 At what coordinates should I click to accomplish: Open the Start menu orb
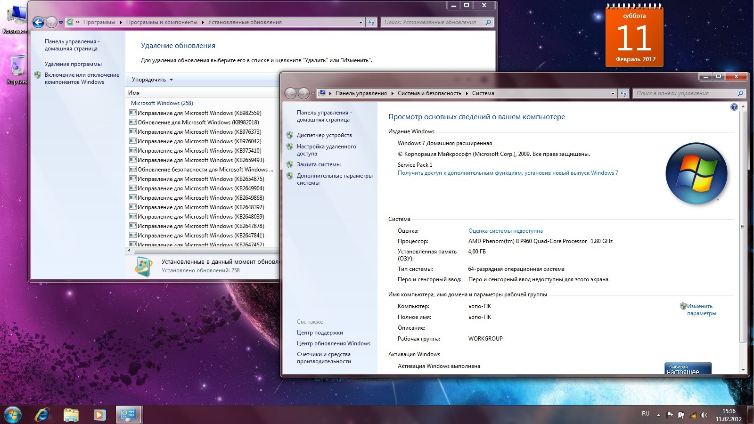[13, 415]
